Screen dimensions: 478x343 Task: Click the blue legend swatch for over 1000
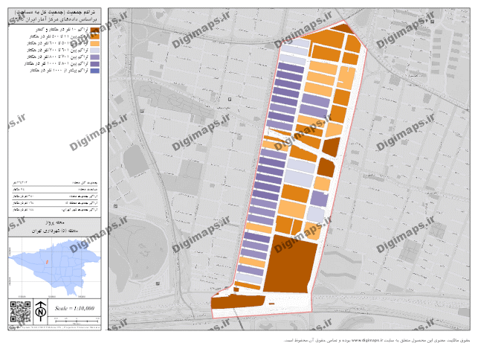pyautogui.click(x=95, y=71)
